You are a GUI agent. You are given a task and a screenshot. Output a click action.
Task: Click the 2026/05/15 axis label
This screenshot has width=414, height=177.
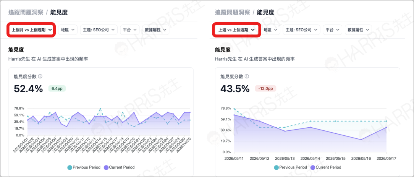(x=336, y=159)
